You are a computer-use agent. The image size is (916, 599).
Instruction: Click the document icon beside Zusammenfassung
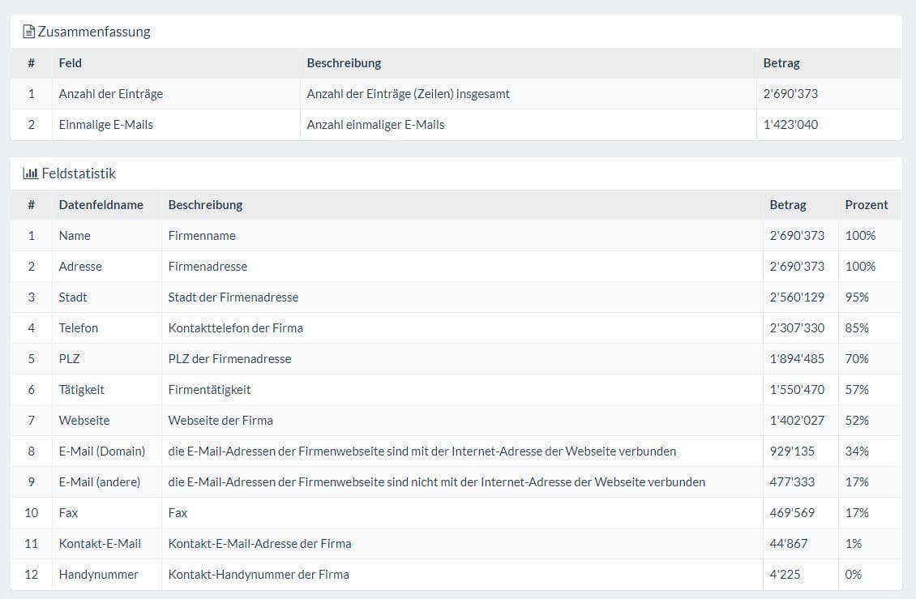29,32
